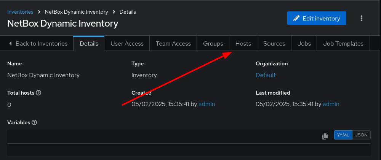Click the Details breadcrumb text
Image resolution: width=381 pixels, height=160 pixels.
tap(128, 12)
